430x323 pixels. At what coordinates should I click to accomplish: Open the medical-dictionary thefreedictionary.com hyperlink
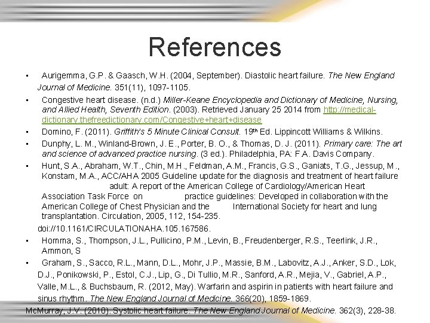pos(152,120)
